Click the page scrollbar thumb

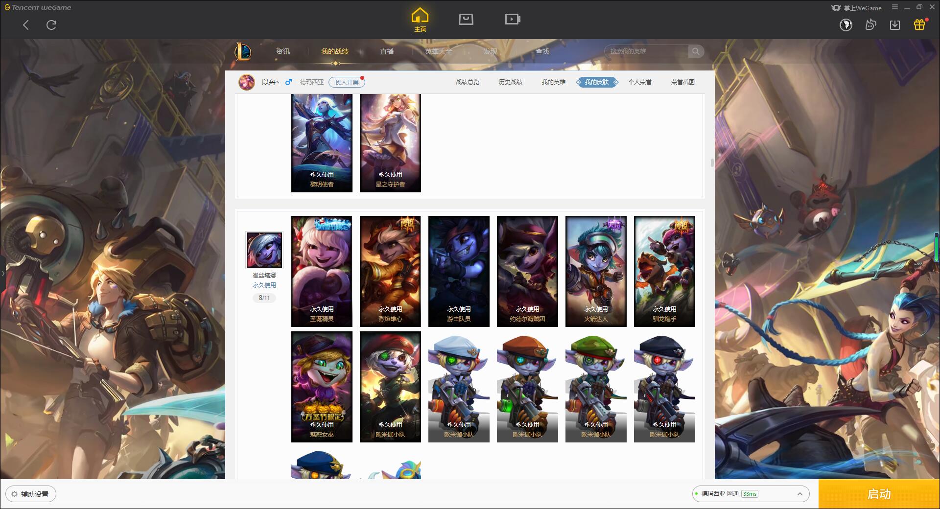tap(712, 162)
